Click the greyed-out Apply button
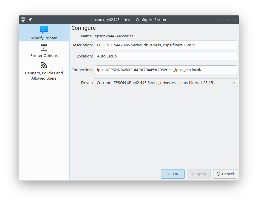This screenshot has height=203, width=258. click(x=199, y=174)
